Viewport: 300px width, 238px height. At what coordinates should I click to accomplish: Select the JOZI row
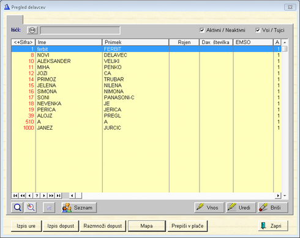(146, 73)
